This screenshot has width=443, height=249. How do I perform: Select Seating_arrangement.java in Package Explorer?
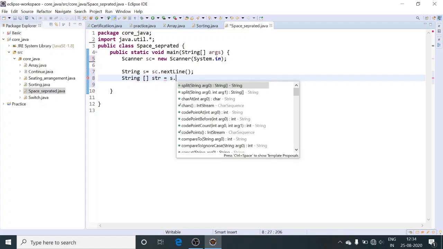click(x=52, y=78)
